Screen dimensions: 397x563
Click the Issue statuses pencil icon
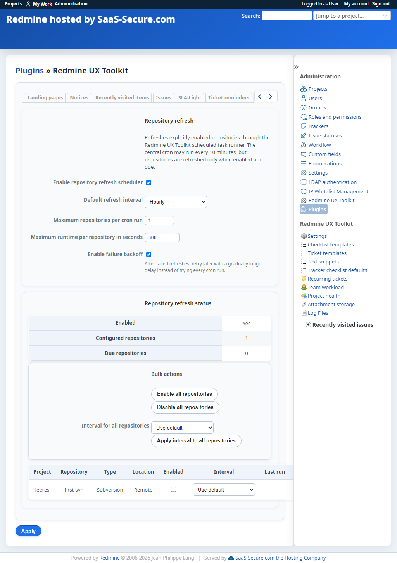304,135
